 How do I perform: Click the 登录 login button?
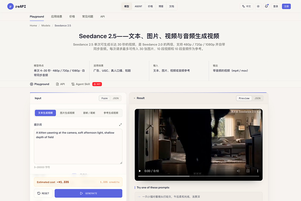click(276, 6)
